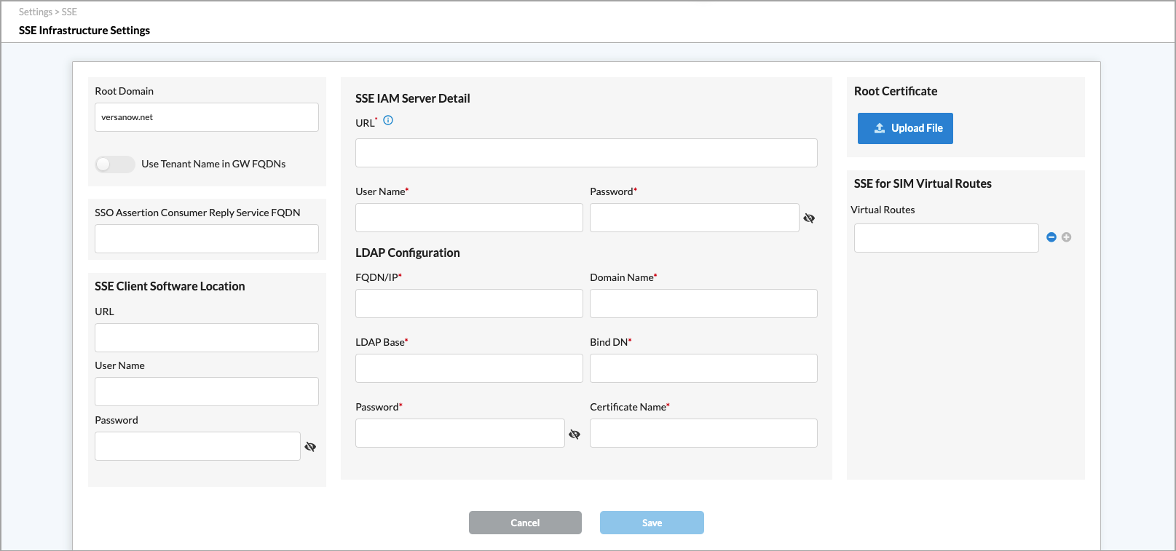This screenshot has height=551, width=1176.
Task: Open Settings breadcrumb link
Action: pyautogui.click(x=36, y=12)
